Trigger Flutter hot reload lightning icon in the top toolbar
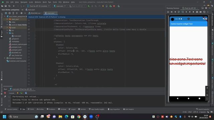Screen dimensions: 214x120 click(x=103, y=6)
